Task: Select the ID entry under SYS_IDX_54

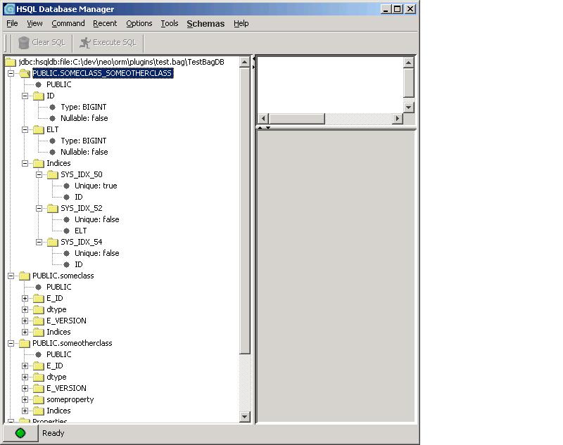Action: coord(79,264)
